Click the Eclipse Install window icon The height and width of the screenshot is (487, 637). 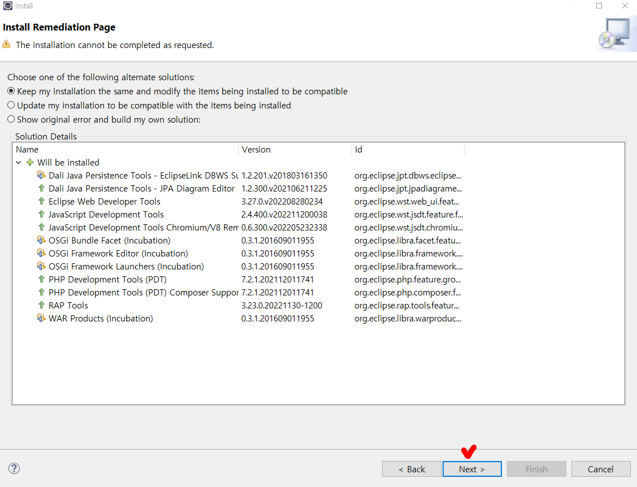(x=8, y=6)
